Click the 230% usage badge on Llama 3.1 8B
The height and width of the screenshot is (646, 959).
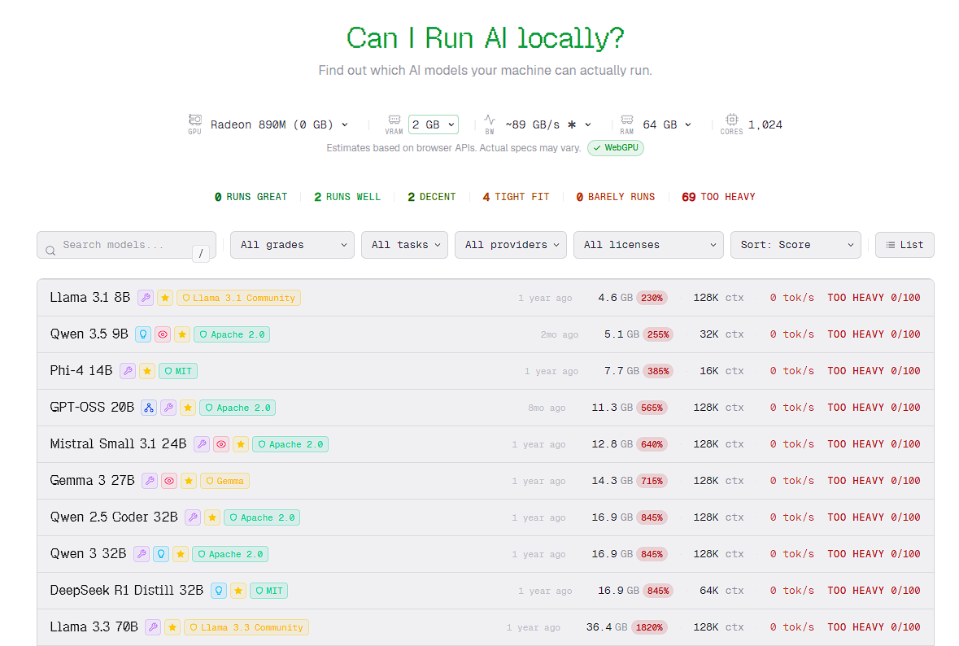click(652, 298)
